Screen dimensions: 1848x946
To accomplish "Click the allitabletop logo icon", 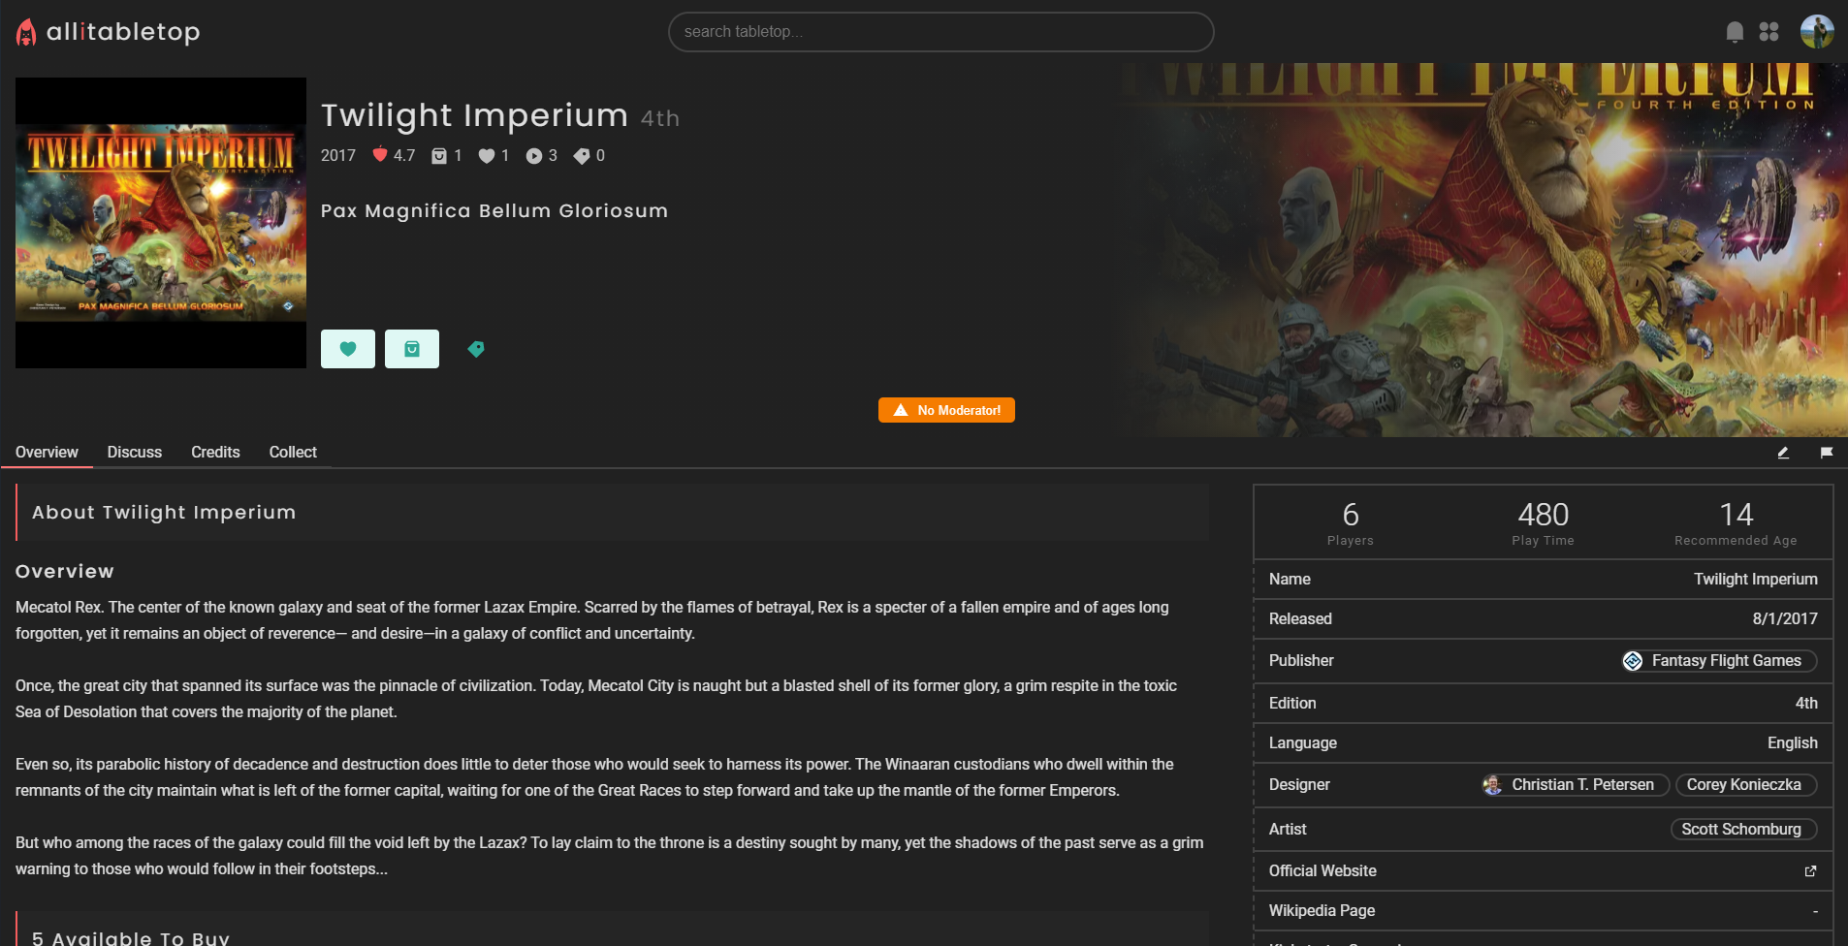I will tap(27, 33).
